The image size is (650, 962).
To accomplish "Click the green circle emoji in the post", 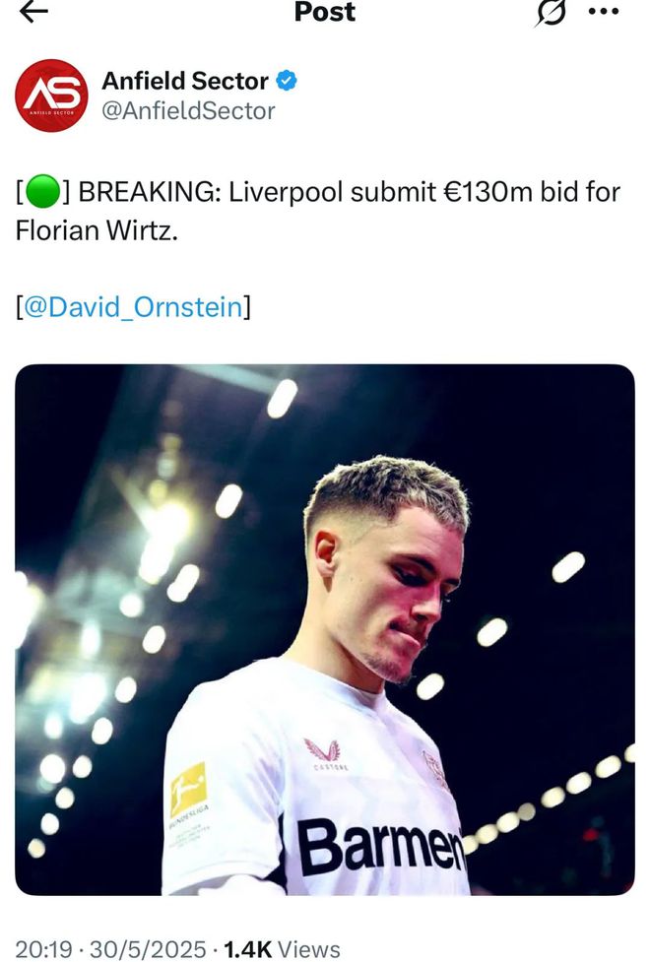I will point(42,191).
